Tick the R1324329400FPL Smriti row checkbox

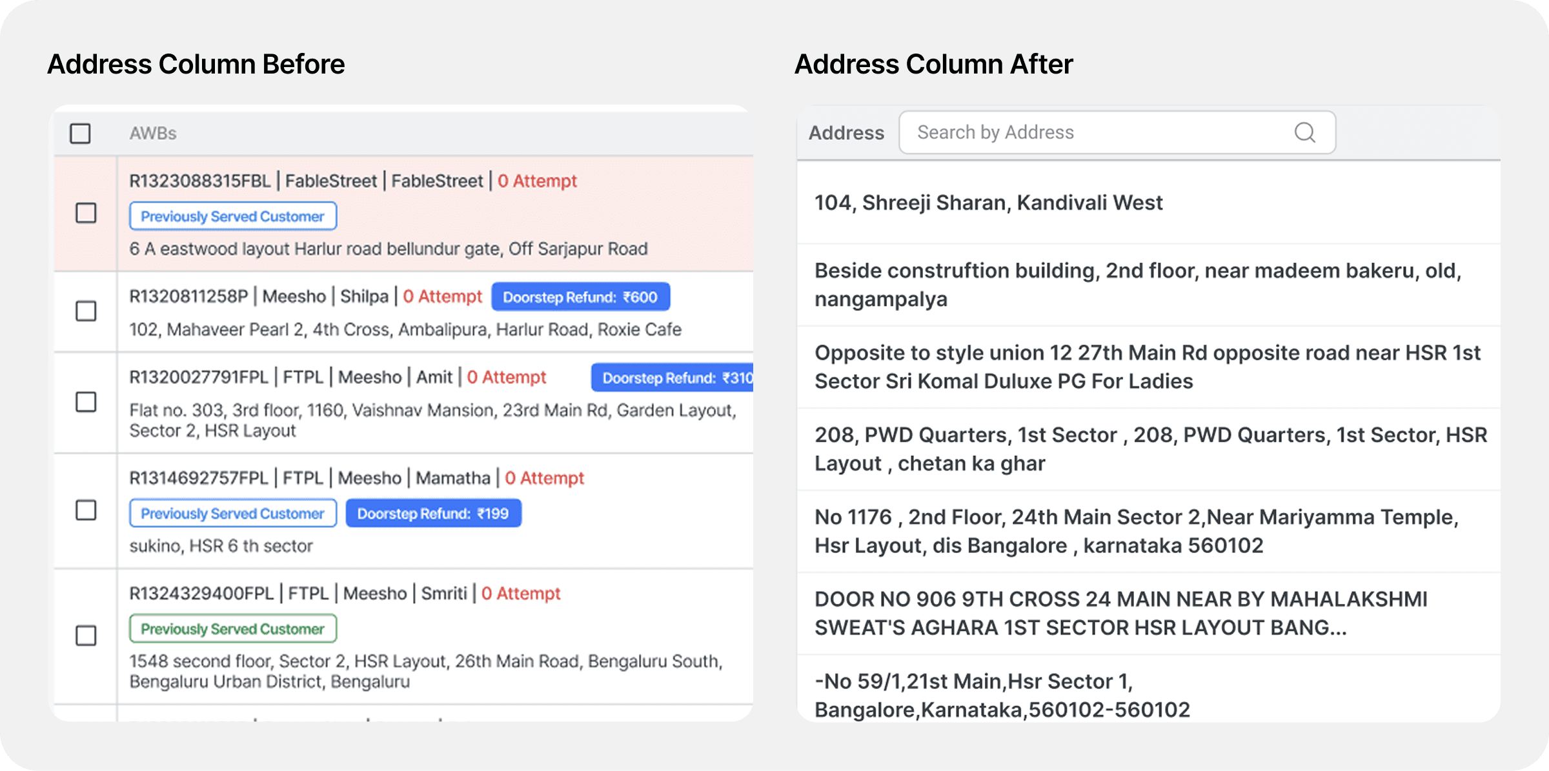coord(86,636)
